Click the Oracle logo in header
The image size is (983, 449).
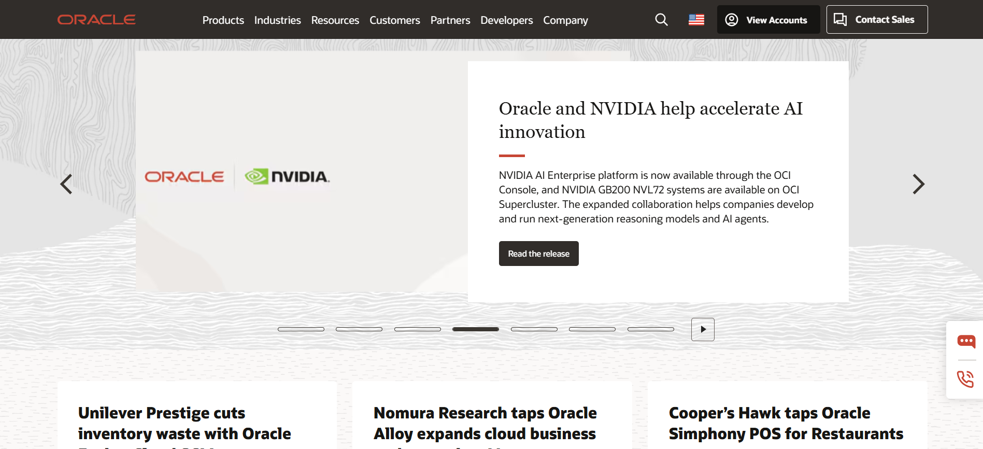coord(96,20)
